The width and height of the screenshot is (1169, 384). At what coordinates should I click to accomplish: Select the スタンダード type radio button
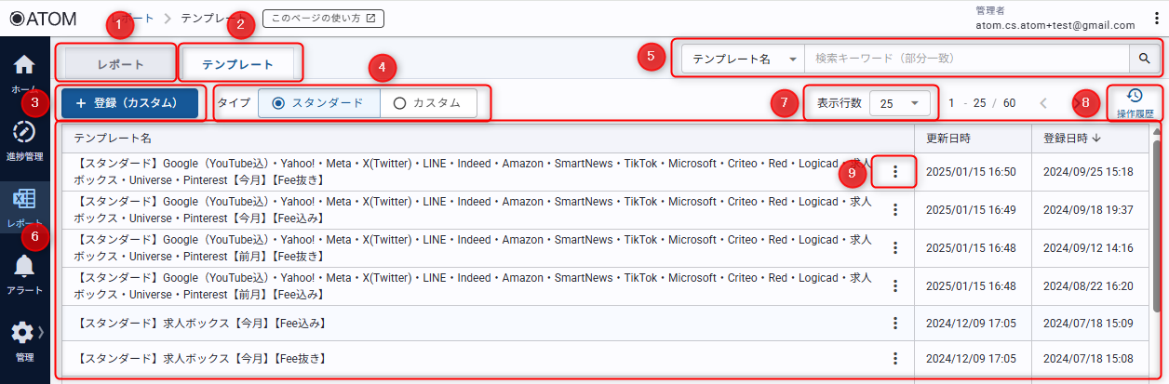pyautogui.click(x=278, y=103)
